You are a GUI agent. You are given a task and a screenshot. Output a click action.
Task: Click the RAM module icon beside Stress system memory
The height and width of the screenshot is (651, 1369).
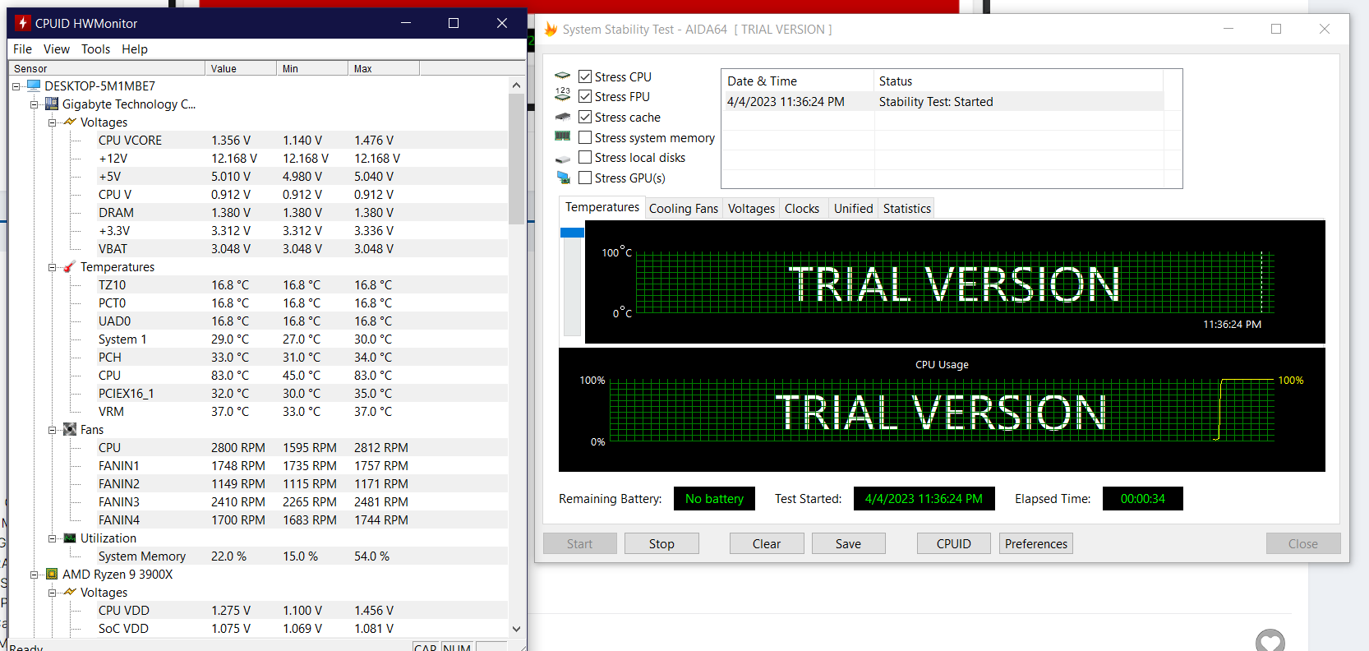(x=563, y=136)
